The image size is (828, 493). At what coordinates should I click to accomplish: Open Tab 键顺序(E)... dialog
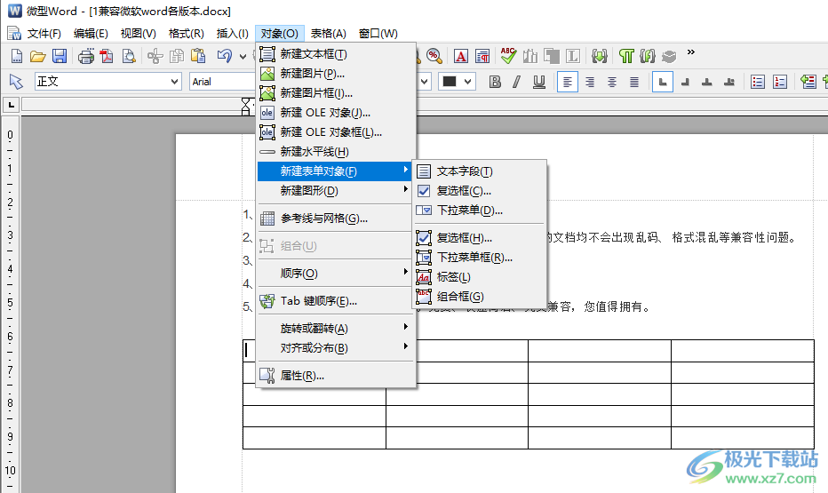tap(335, 301)
